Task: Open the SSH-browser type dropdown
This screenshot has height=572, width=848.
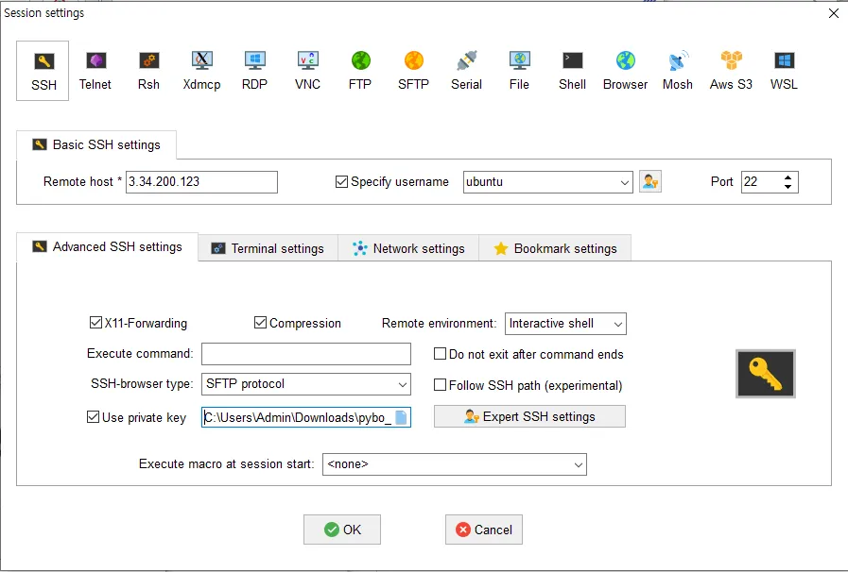Action: click(403, 384)
